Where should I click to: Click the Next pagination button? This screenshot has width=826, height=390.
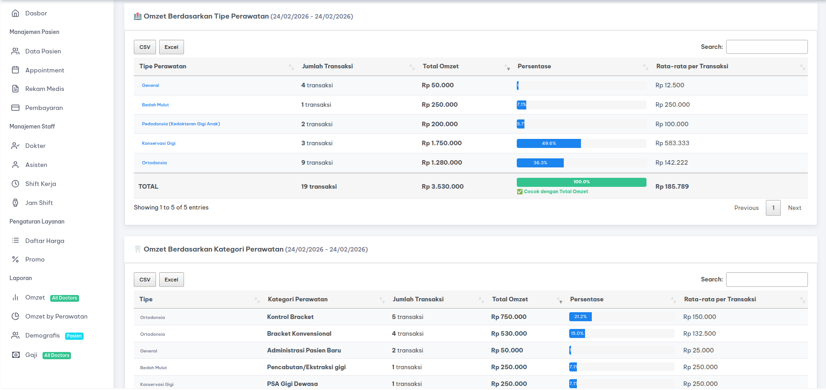coord(794,208)
